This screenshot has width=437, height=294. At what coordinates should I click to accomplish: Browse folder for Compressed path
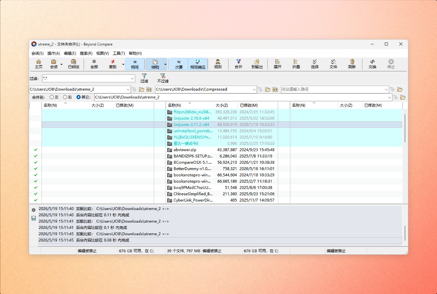[x=268, y=89]
